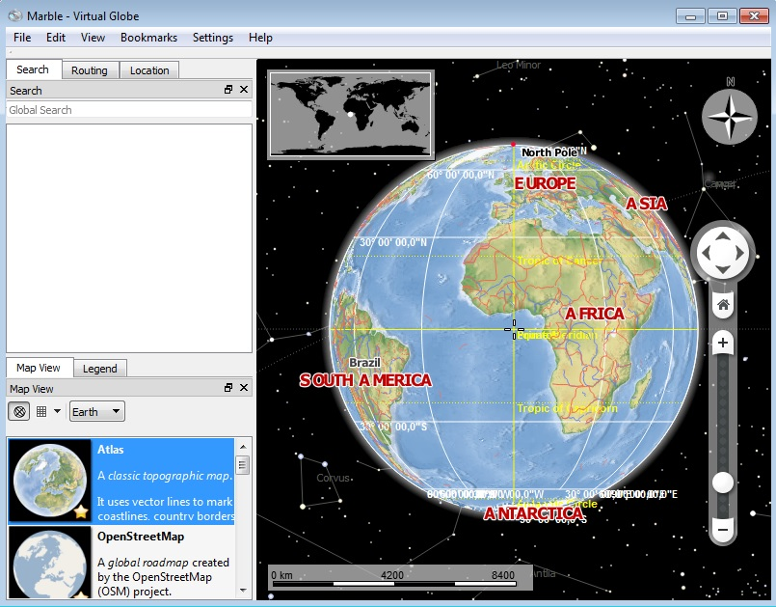This screenshot has height=607, width=776.
Task: Click the center crosshair on the globe
Action: (514, 329)
